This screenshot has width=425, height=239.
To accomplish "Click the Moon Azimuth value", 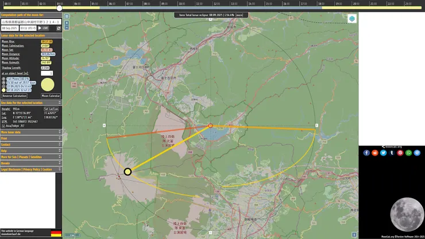I will (x=46, y=63).
